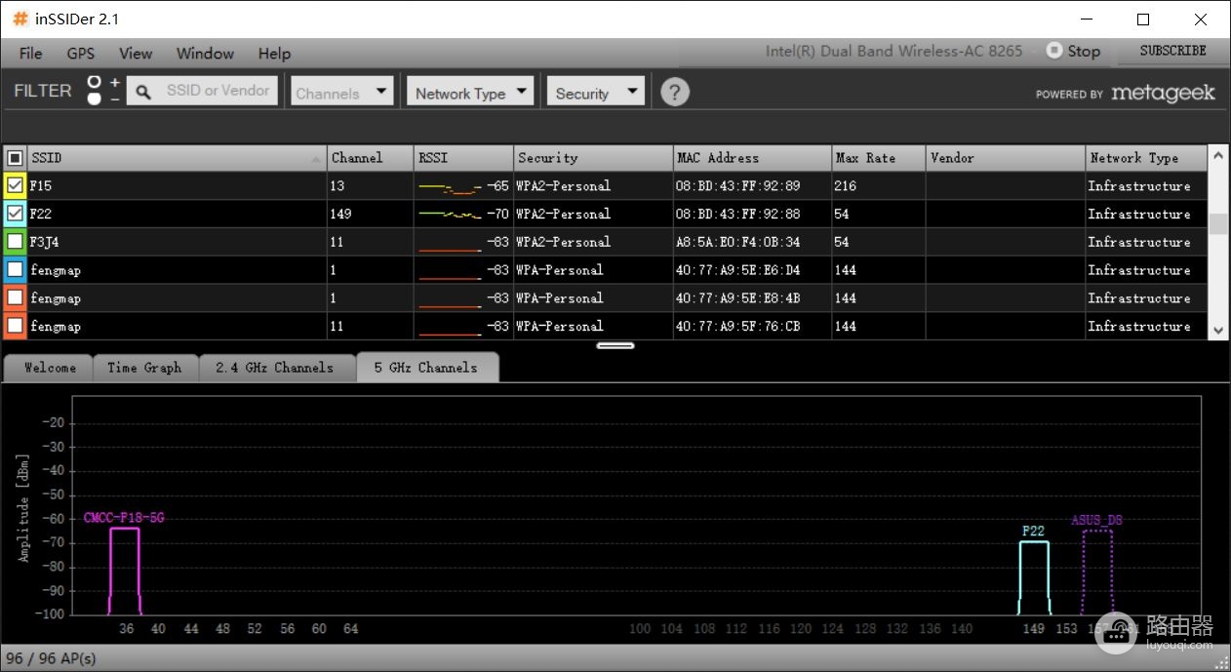Click the filter help question mark icon
The image size is (1231, 672).
click(675, 92)
